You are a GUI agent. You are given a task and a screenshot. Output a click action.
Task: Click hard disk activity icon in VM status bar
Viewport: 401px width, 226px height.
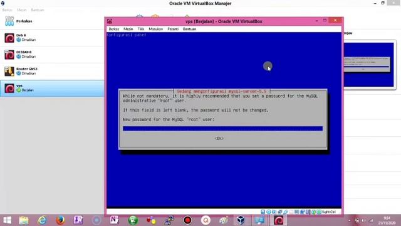click(263, 212)
